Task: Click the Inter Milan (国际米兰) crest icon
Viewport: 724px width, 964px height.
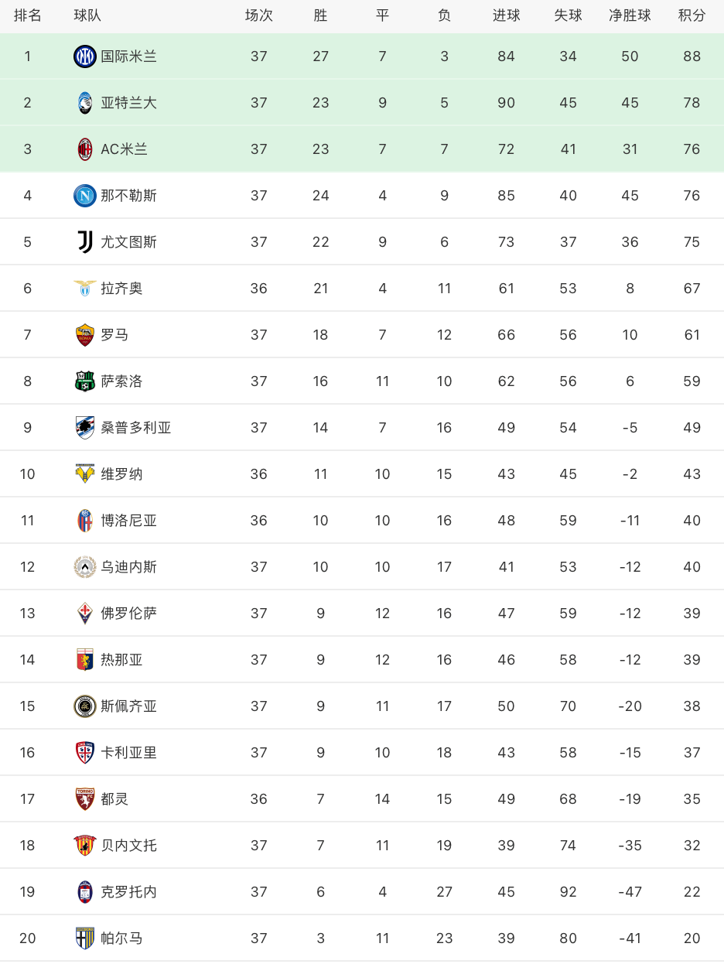Action: [85, 56]
